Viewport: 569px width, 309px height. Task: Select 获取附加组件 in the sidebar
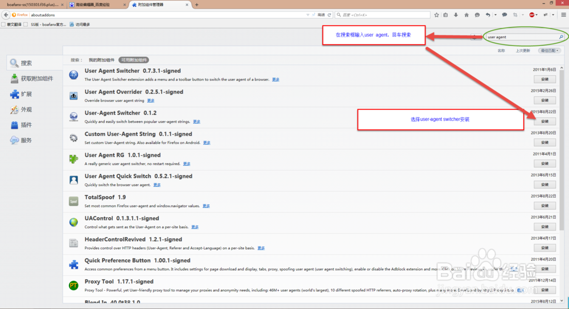click(x=35, y=79)
